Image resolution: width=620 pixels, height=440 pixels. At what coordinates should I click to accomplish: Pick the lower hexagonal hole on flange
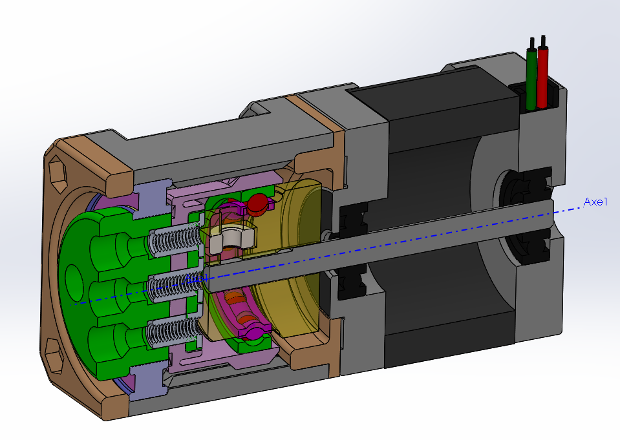coord(54,356)
